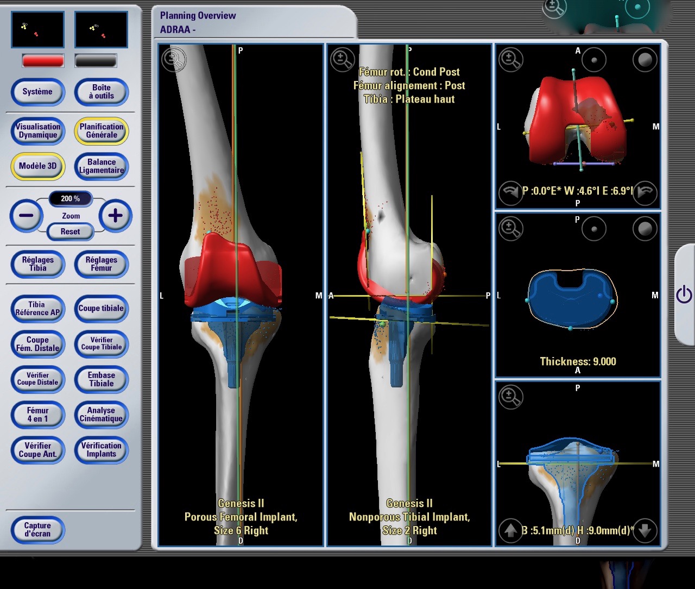Click zoom magnifier in femoral implant view
The height and width of the screenshot is (589, 695).
point(511,60)
